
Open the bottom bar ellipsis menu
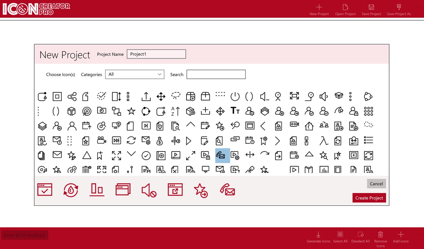[x=418, y=234]
